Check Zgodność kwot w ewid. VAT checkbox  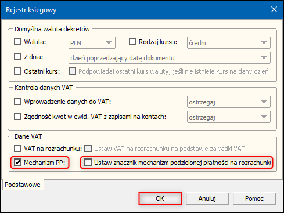click(17, 117)
